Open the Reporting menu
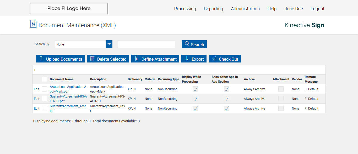This screenshot has width=358, height=154. click(213, 9)
